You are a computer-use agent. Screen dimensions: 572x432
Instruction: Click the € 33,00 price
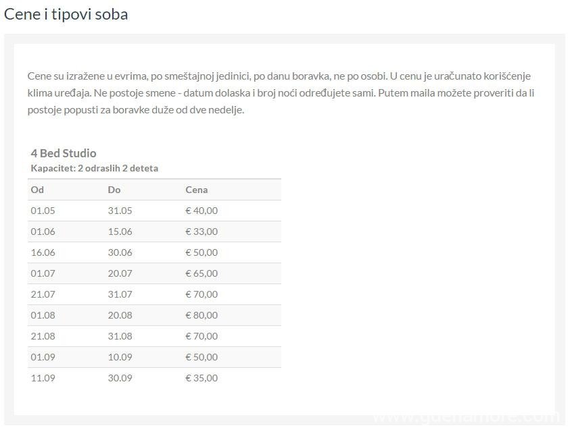pos(201,232)
